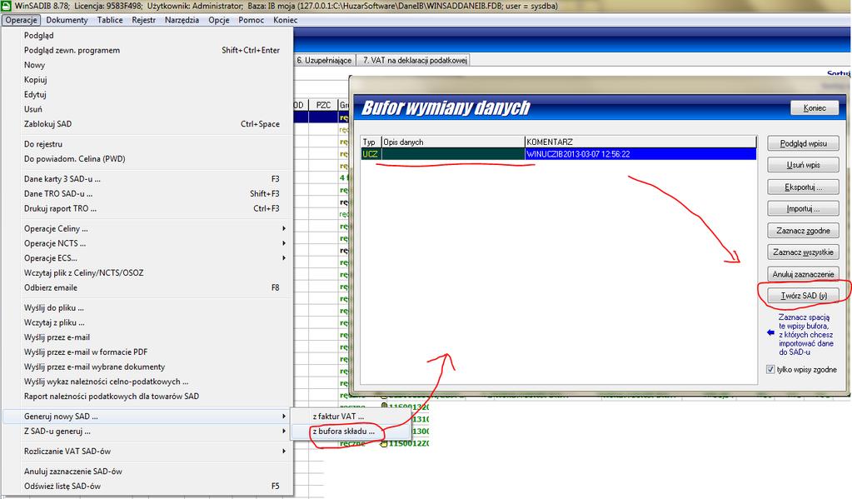This screenshot has height=499, width=852.
Task: Select Podgląd zewn. programem entry
Action: 147,50
